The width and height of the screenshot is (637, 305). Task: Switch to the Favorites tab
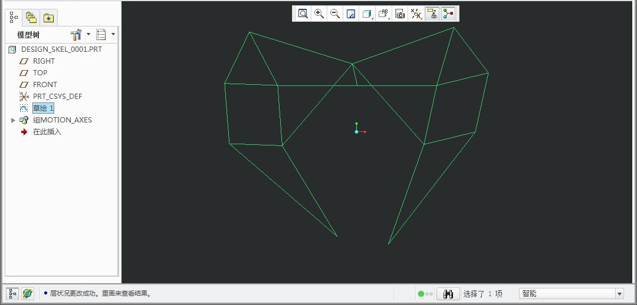(x=48, y=18)
